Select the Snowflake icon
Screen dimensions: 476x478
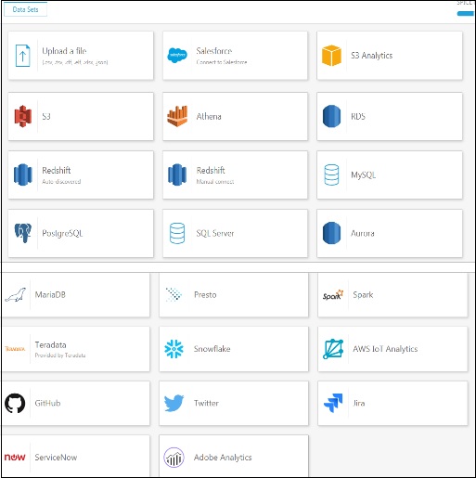click(174, 349)
